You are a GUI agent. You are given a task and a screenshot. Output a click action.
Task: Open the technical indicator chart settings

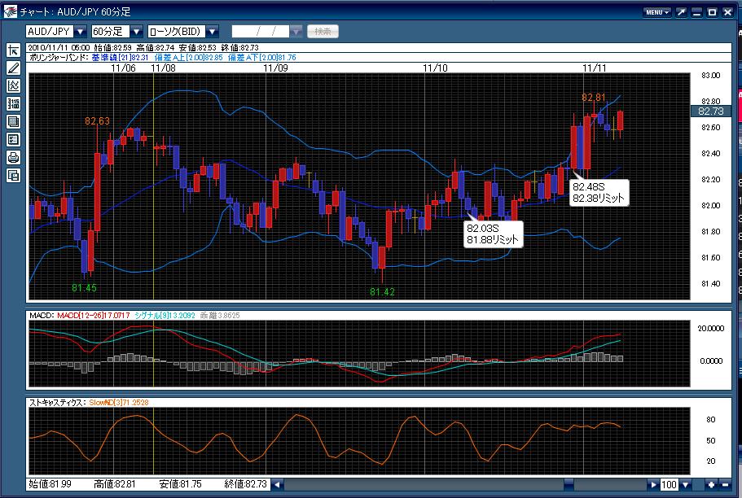coord(13,85)
